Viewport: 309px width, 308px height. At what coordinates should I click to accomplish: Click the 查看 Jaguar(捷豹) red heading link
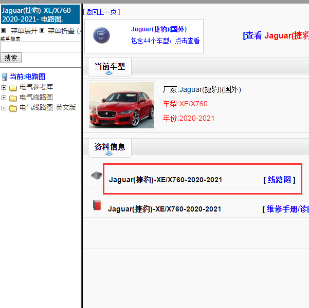tap(276, 35)
